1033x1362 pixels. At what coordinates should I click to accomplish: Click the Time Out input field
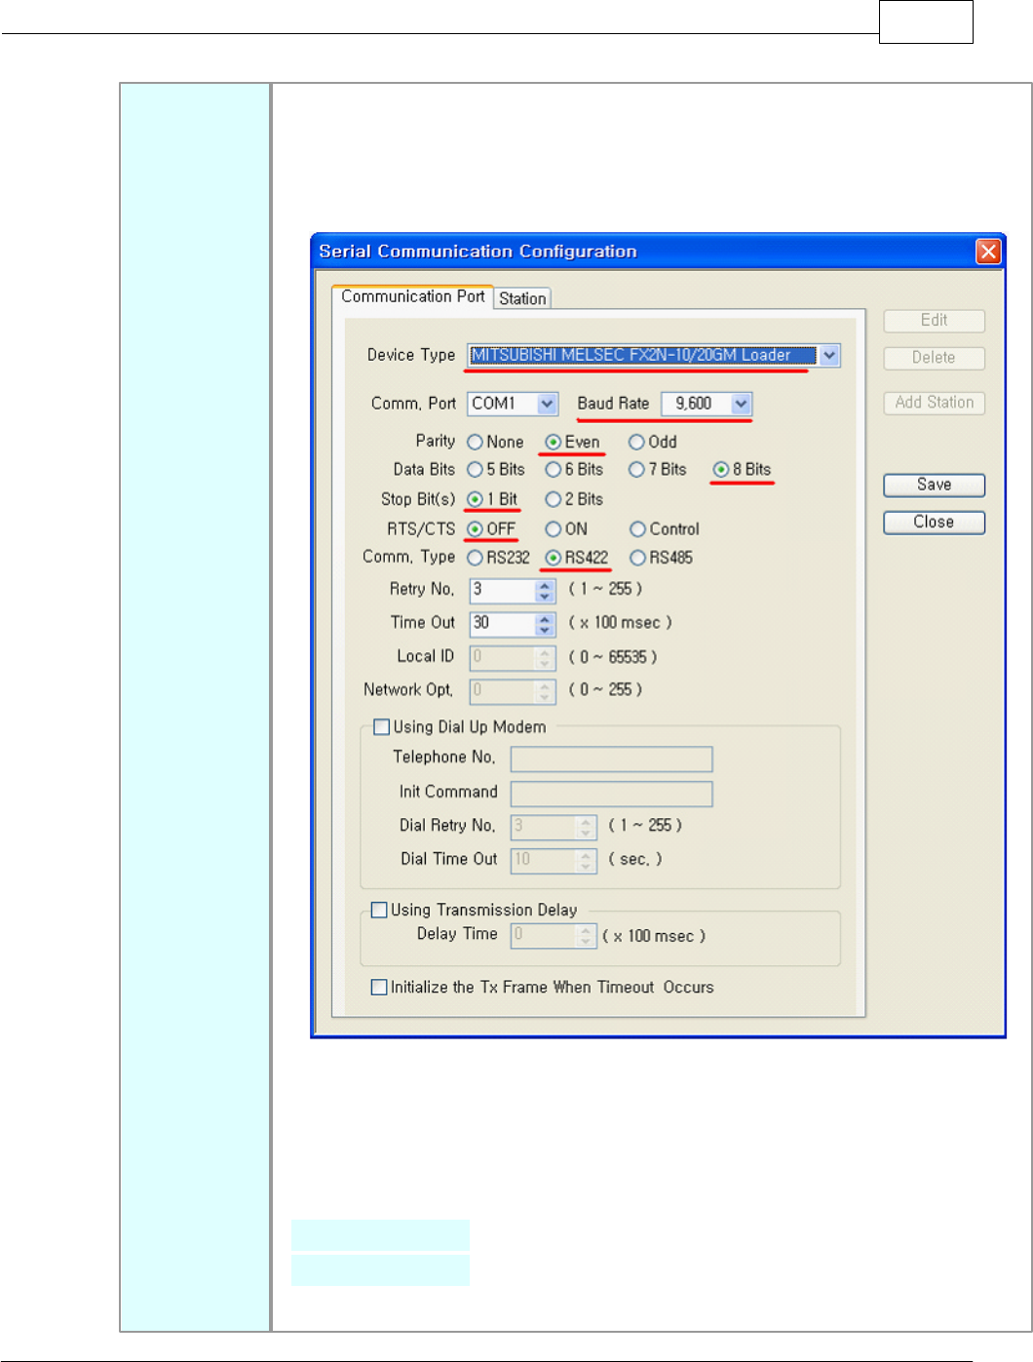click(503, 624)
